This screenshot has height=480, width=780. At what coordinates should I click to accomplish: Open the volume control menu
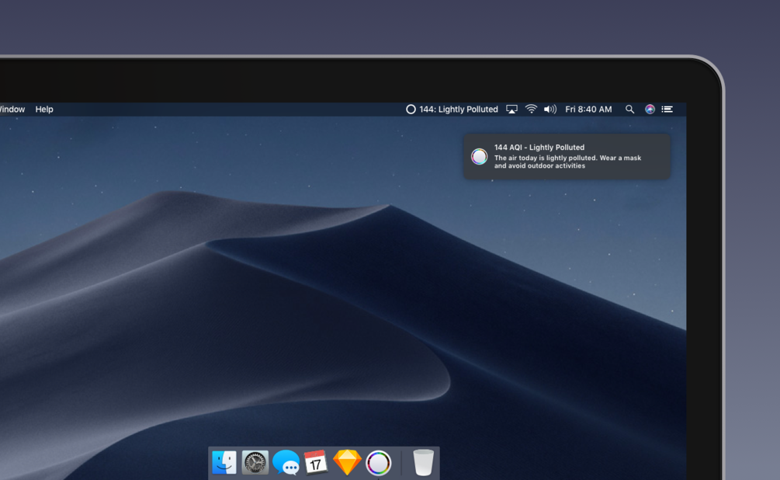coord(549,109)
